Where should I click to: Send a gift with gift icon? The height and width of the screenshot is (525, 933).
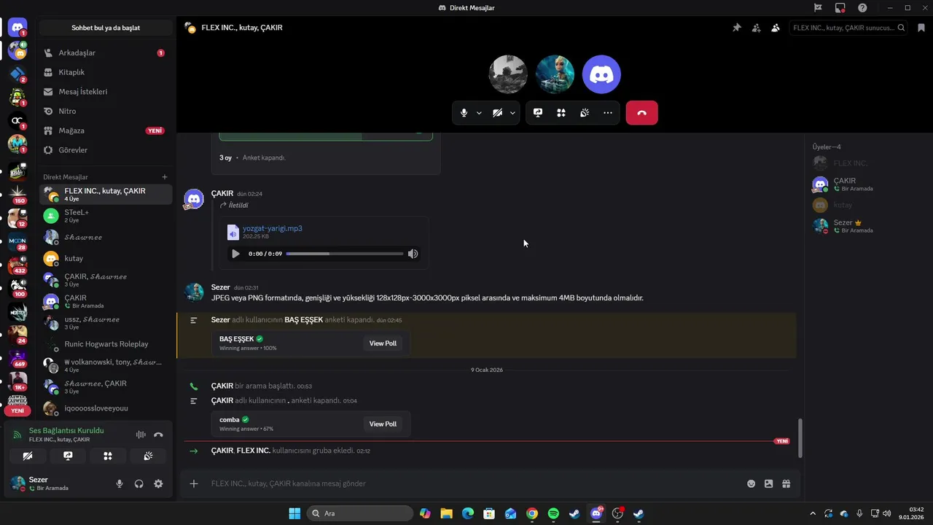(x=786, y=483)
